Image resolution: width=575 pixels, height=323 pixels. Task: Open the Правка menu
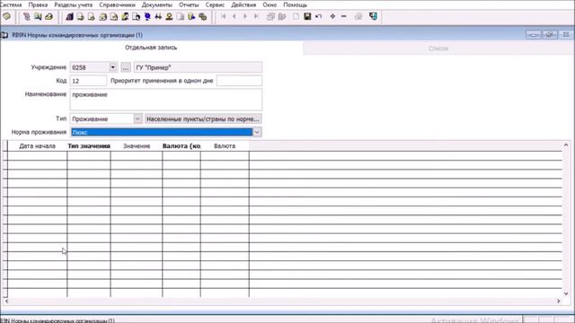pyautogui.click(x=38, y=4)
